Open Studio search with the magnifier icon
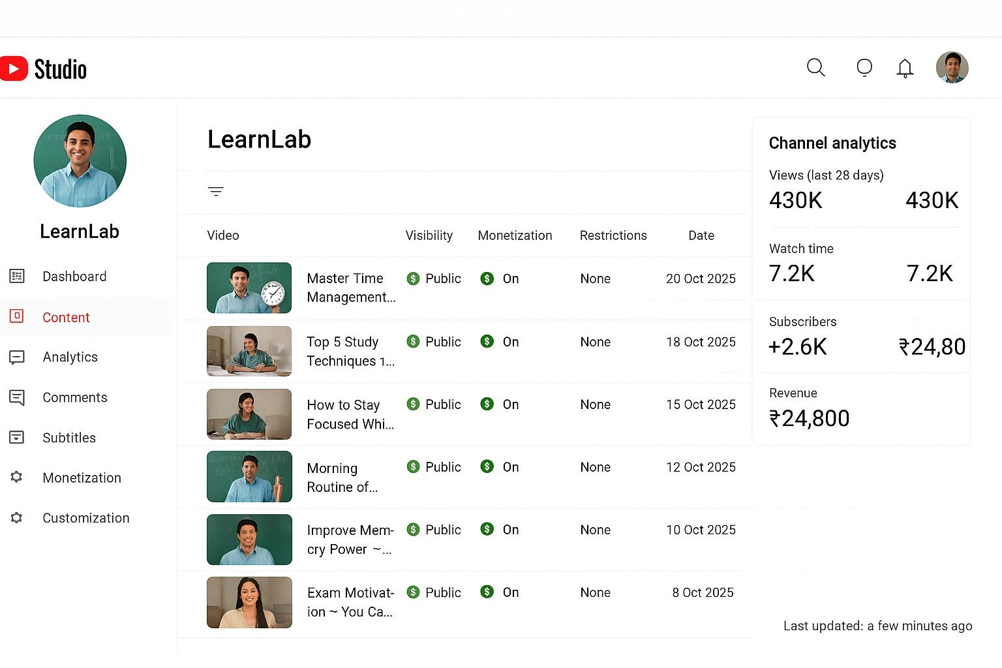The width and height of the screenshot is (1002, 668). (815, 68)
